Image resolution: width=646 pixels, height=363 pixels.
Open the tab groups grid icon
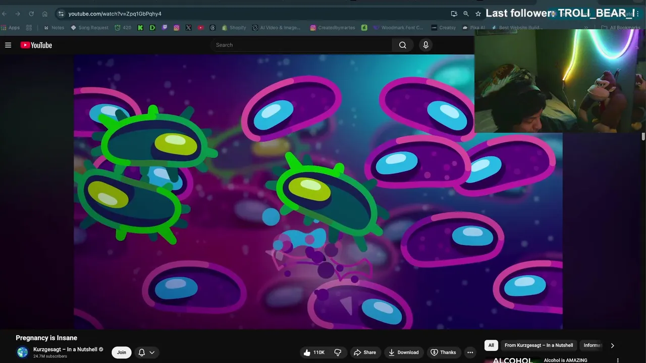point(29,28)
